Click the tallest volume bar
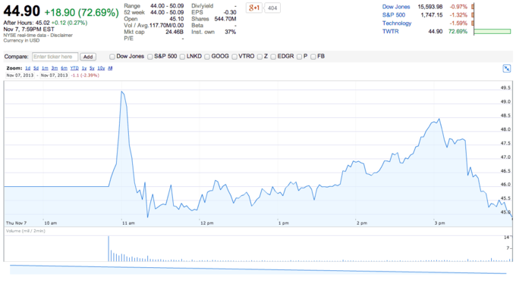 coord(109,248)
